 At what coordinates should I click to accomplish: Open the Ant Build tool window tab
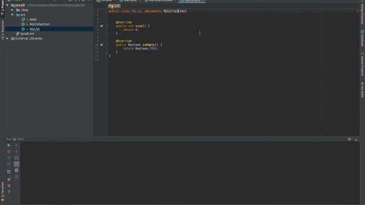[362, 89]
